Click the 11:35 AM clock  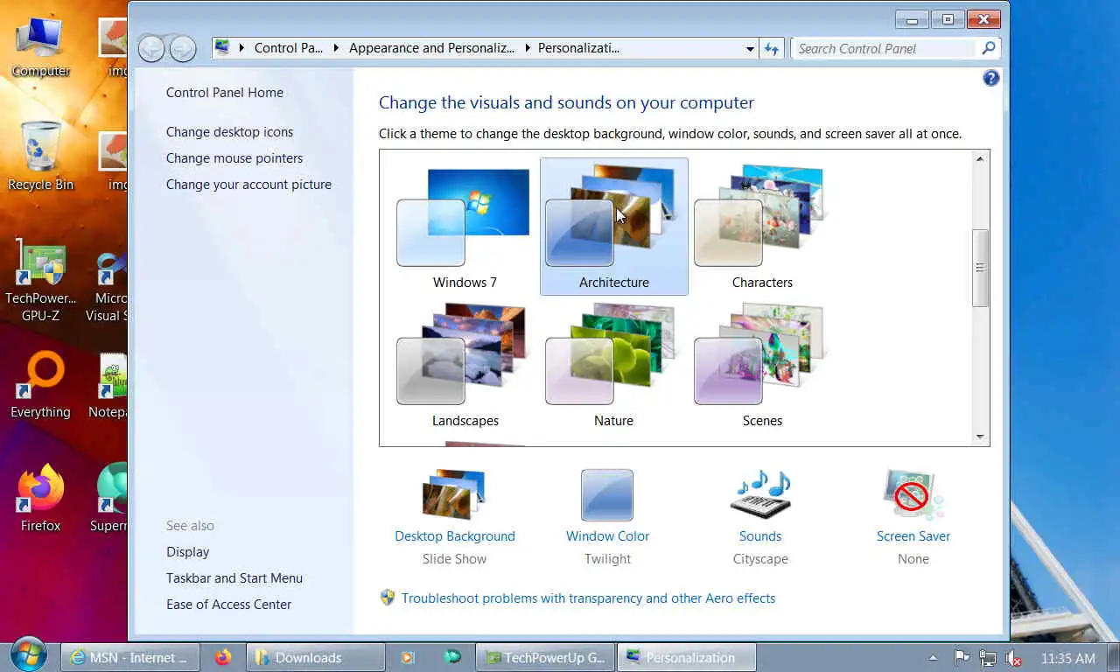coord(1068,658)
